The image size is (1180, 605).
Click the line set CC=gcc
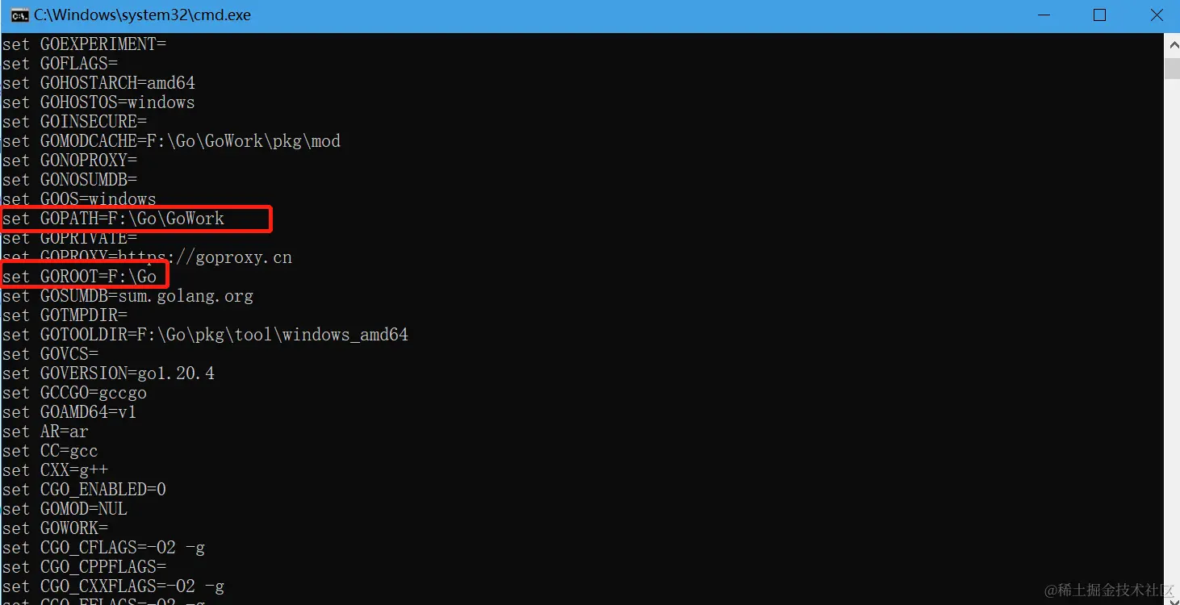tap(50, 451)
